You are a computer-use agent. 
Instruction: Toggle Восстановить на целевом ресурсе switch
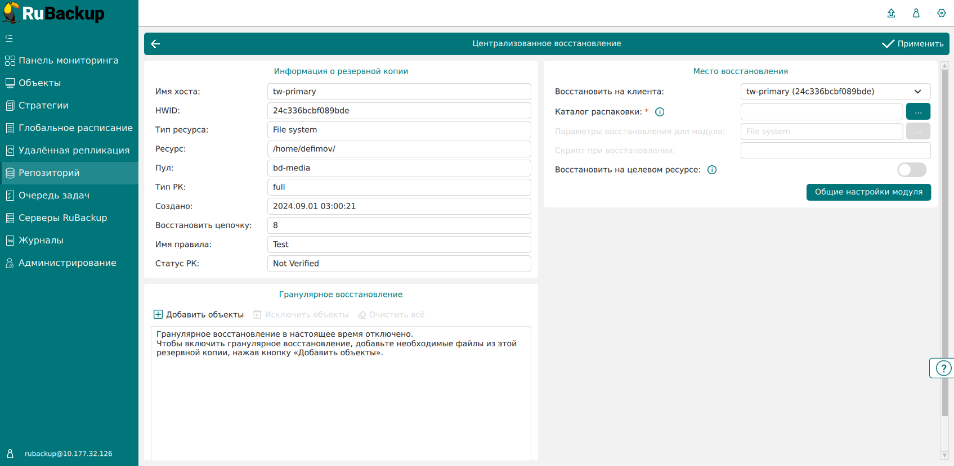[x=911, y=170]
